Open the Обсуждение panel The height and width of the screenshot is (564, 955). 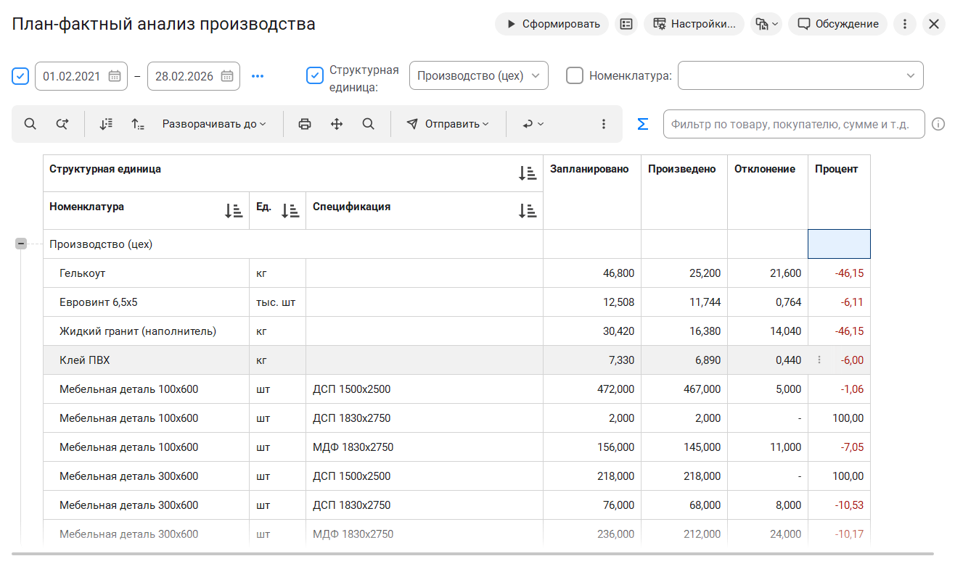tap(837, 24)
